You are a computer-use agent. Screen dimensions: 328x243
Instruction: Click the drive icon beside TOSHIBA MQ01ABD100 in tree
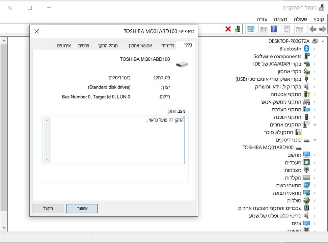point(299,148)
